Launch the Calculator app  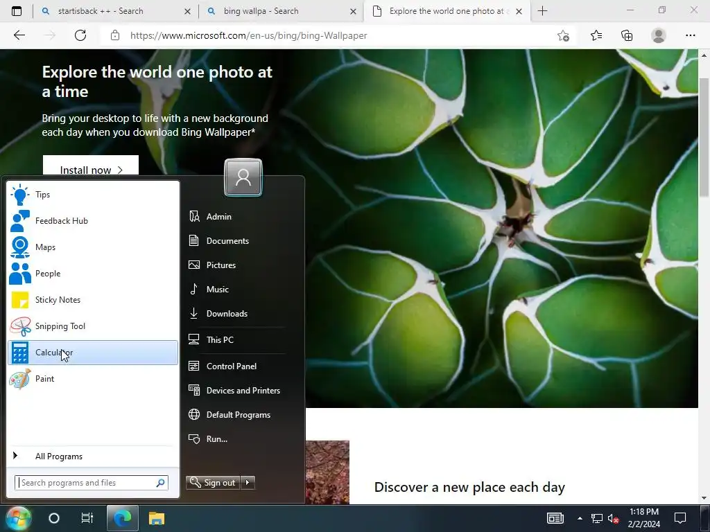tap(93, 353)
